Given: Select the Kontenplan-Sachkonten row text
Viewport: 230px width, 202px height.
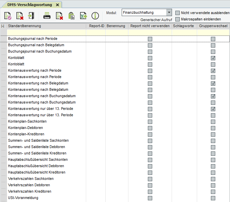Looking at the screenshot, I should coord(27,121).
